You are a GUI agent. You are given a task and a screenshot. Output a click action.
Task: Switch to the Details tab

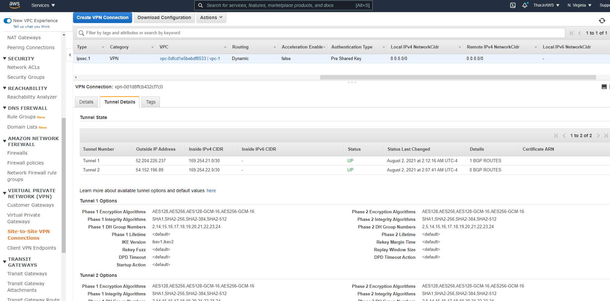[86, 102]
